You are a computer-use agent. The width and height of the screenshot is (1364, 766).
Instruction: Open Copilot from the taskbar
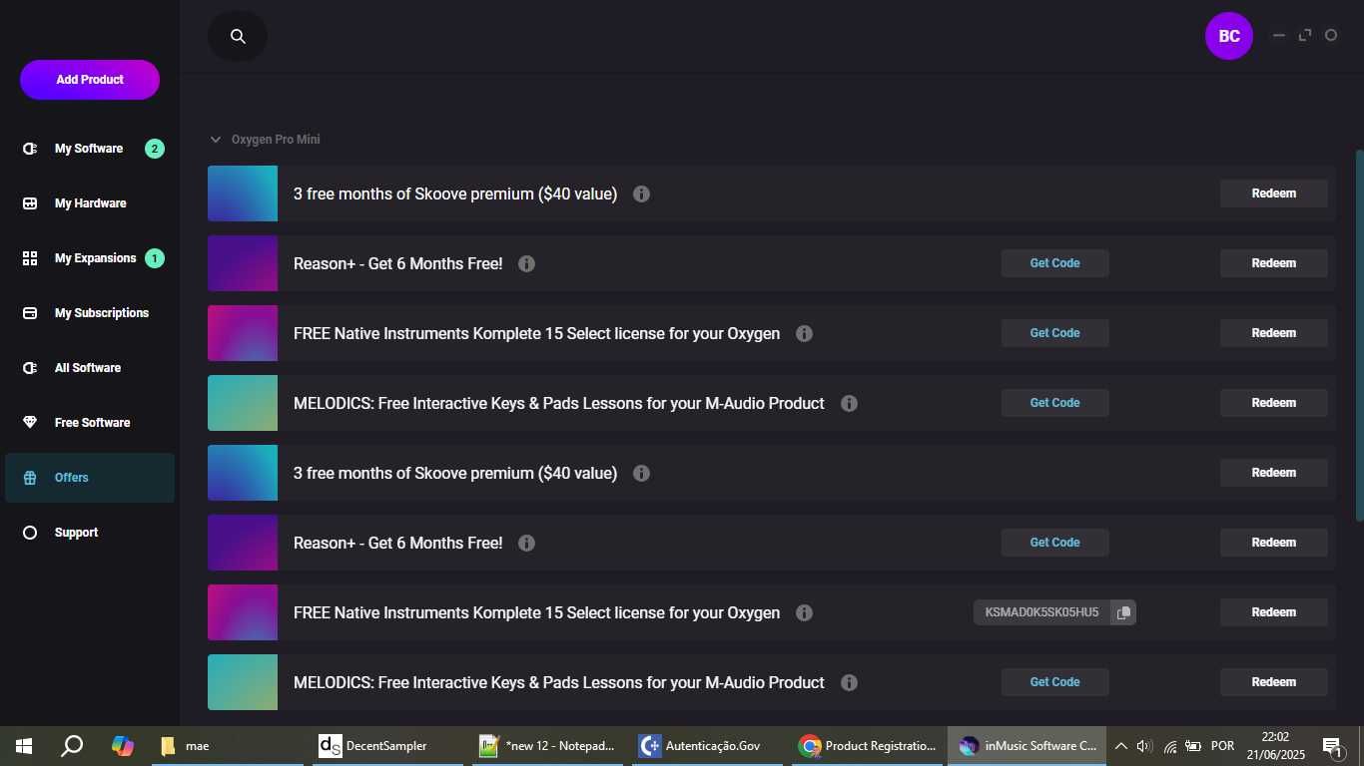click(x=123, y=746)
